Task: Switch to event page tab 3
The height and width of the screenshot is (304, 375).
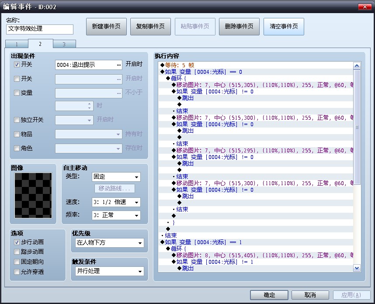Action: click(64, 44)
